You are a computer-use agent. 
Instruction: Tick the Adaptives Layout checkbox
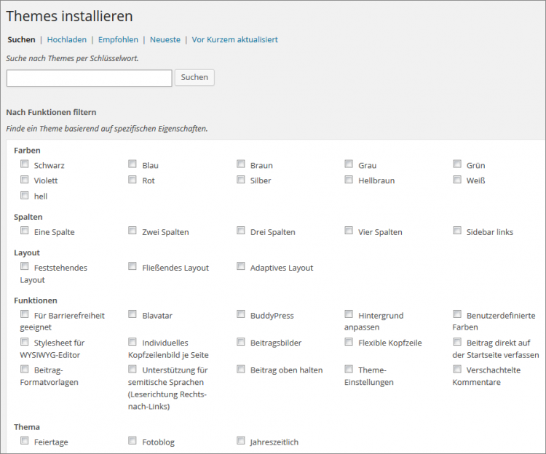pyautogui.click(x=241, y=267)
